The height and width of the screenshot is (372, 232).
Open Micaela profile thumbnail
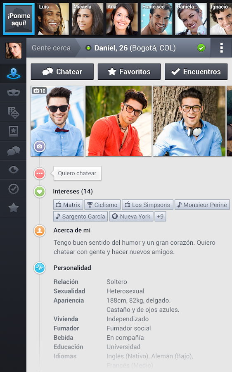[88, 19]
